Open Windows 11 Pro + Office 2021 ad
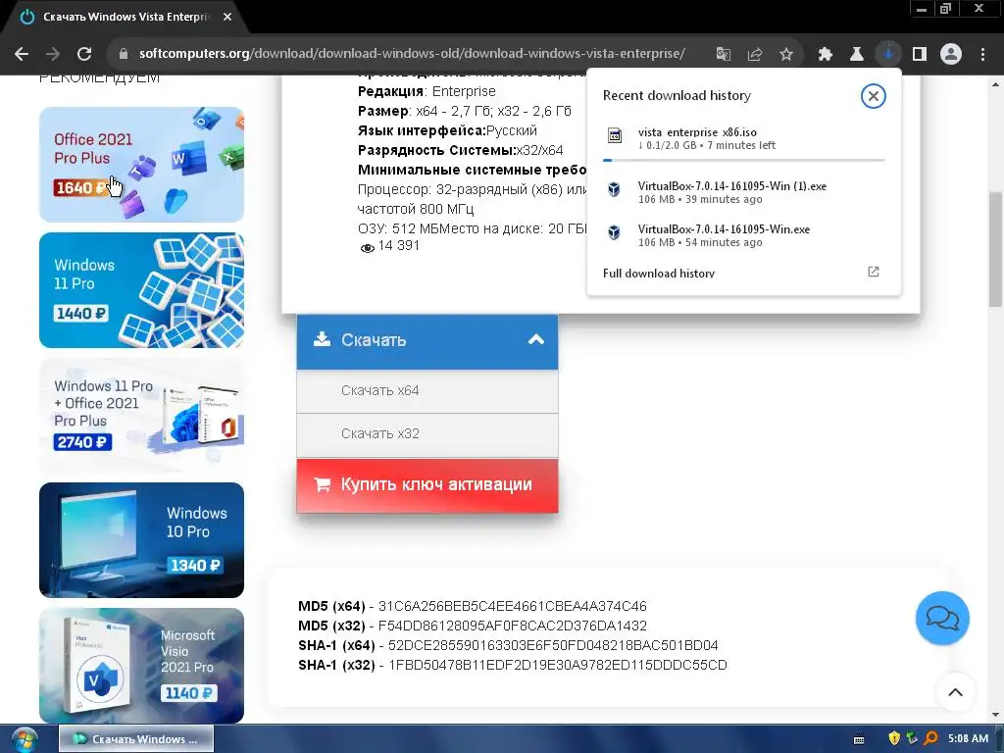Viewport: 1004px width, 753px height. coord(141,415)
